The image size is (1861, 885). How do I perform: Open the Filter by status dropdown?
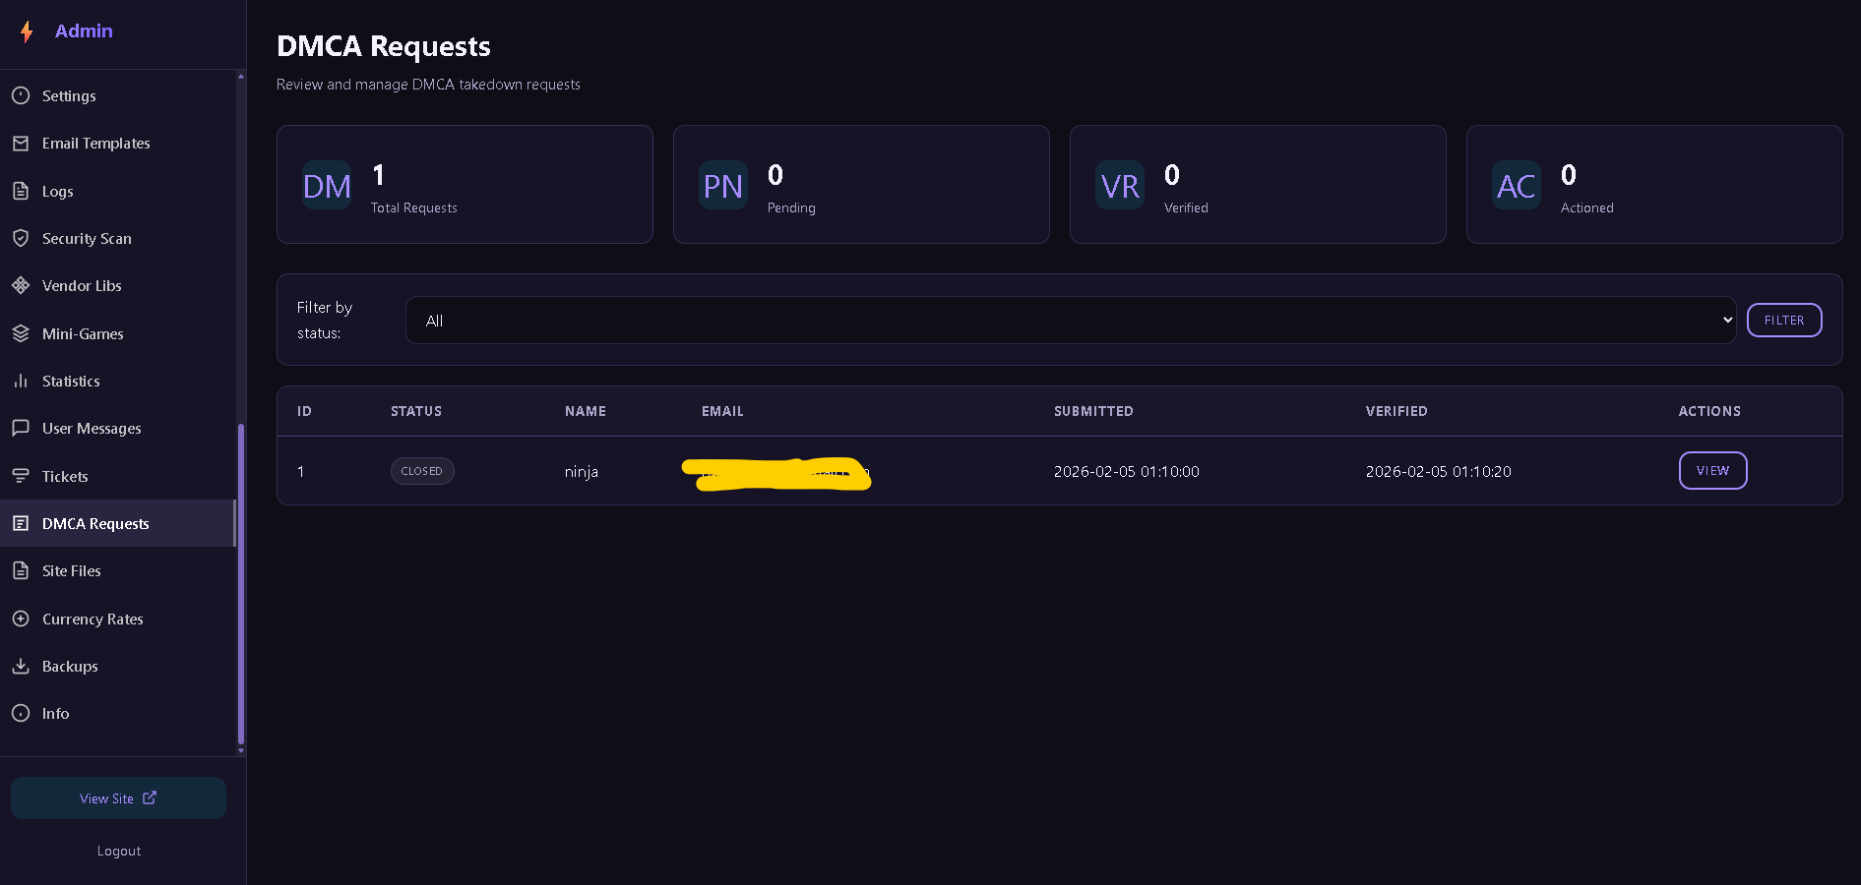click(x=1071, y=321)
